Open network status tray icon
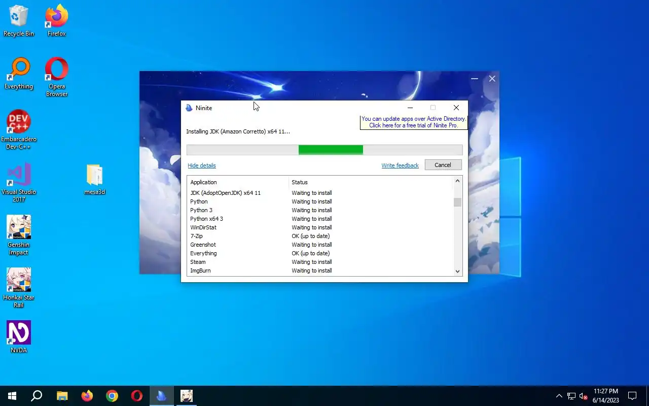 (x=571, y=396)
